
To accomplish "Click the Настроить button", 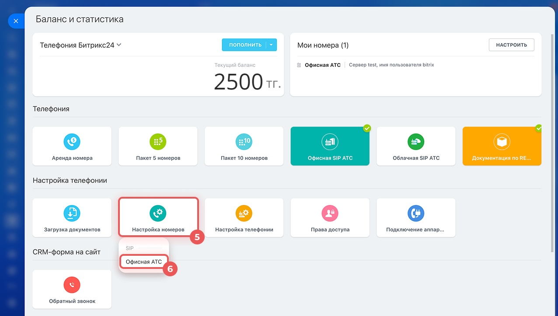I will pyautogui.click(x=511, y=45).
